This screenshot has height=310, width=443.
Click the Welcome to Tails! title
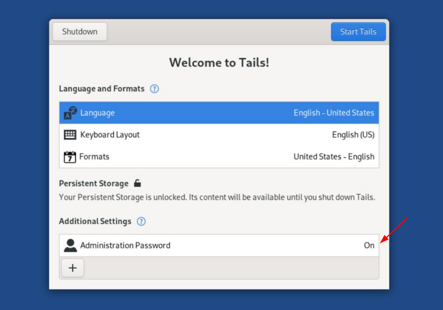[x=219, y=62]
